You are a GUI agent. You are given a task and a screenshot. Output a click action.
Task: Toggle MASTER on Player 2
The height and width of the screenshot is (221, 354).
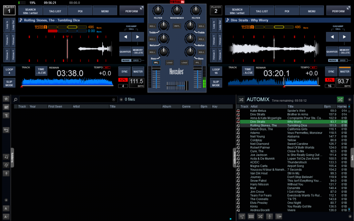point(345,71)
